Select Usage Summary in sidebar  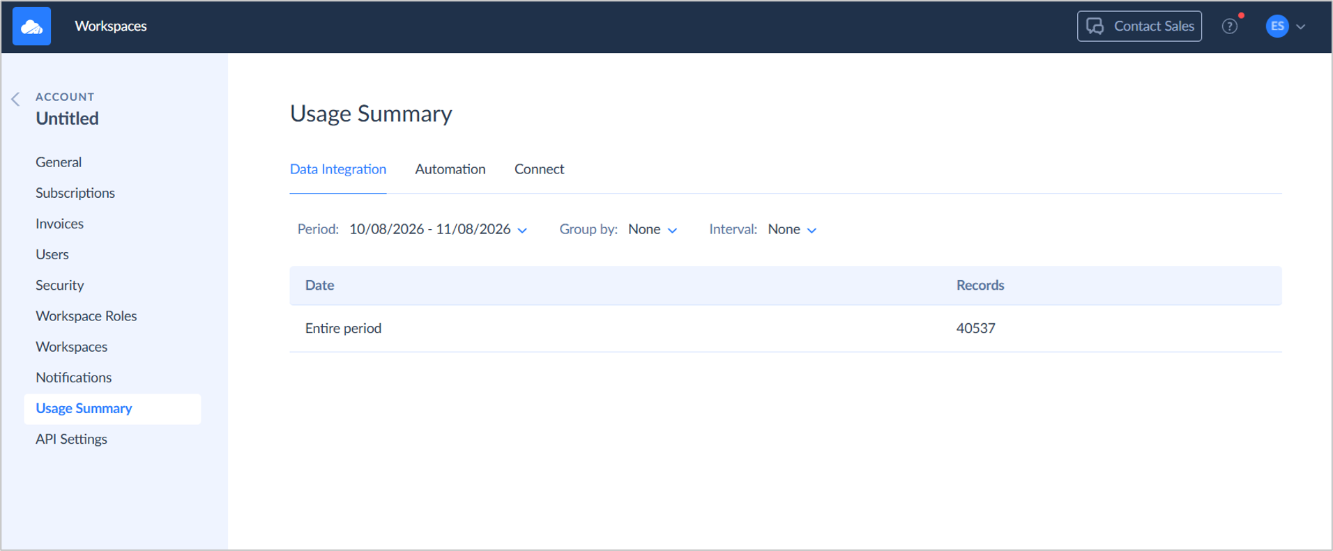click(112, 409)
